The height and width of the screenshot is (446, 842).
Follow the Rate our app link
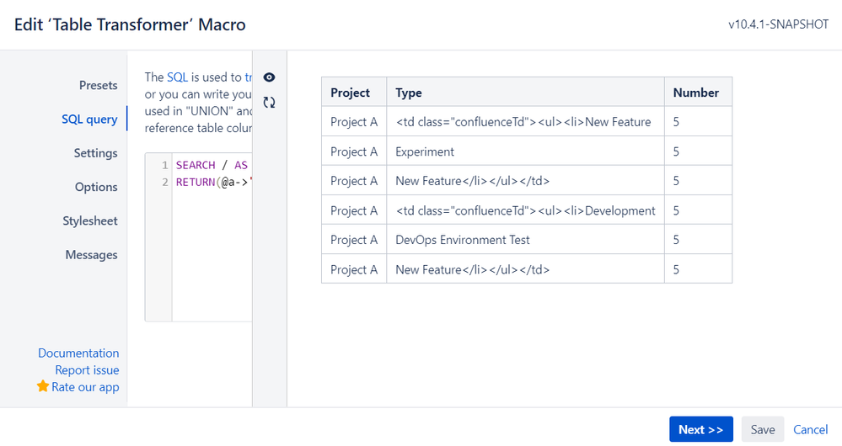click(x=85, y=387)
